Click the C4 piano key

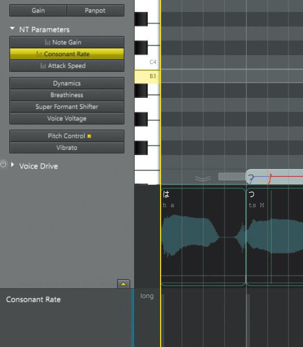coord(147,62)
